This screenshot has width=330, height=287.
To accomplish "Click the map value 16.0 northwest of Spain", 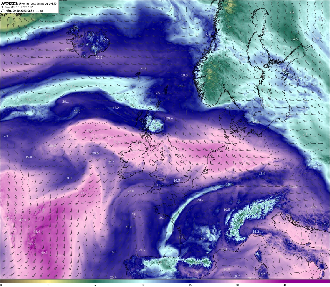I will tap(113, 252).
